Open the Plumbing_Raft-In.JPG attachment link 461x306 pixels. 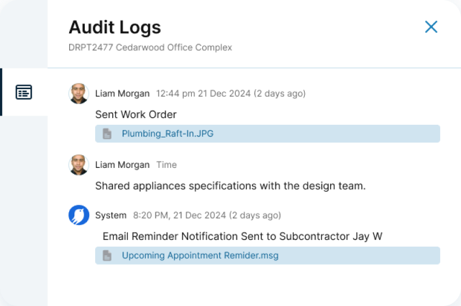coord(168,134)
